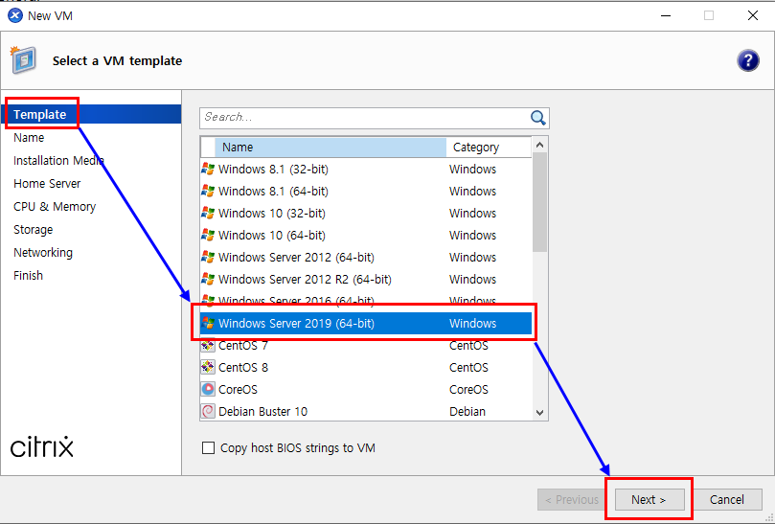
Task: Go to the Installation Media step
Action: point(58,161)
